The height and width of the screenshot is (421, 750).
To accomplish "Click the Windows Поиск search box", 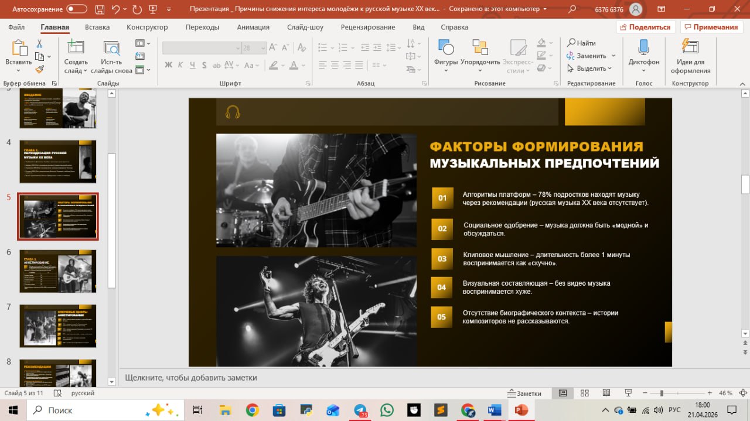I will click(x=105, y=410).
